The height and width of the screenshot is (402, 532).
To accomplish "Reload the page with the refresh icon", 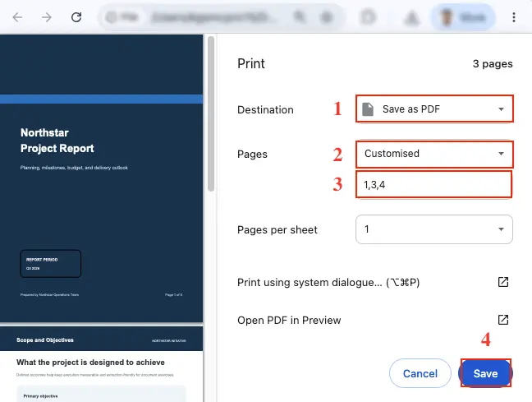I will point(76,17).
